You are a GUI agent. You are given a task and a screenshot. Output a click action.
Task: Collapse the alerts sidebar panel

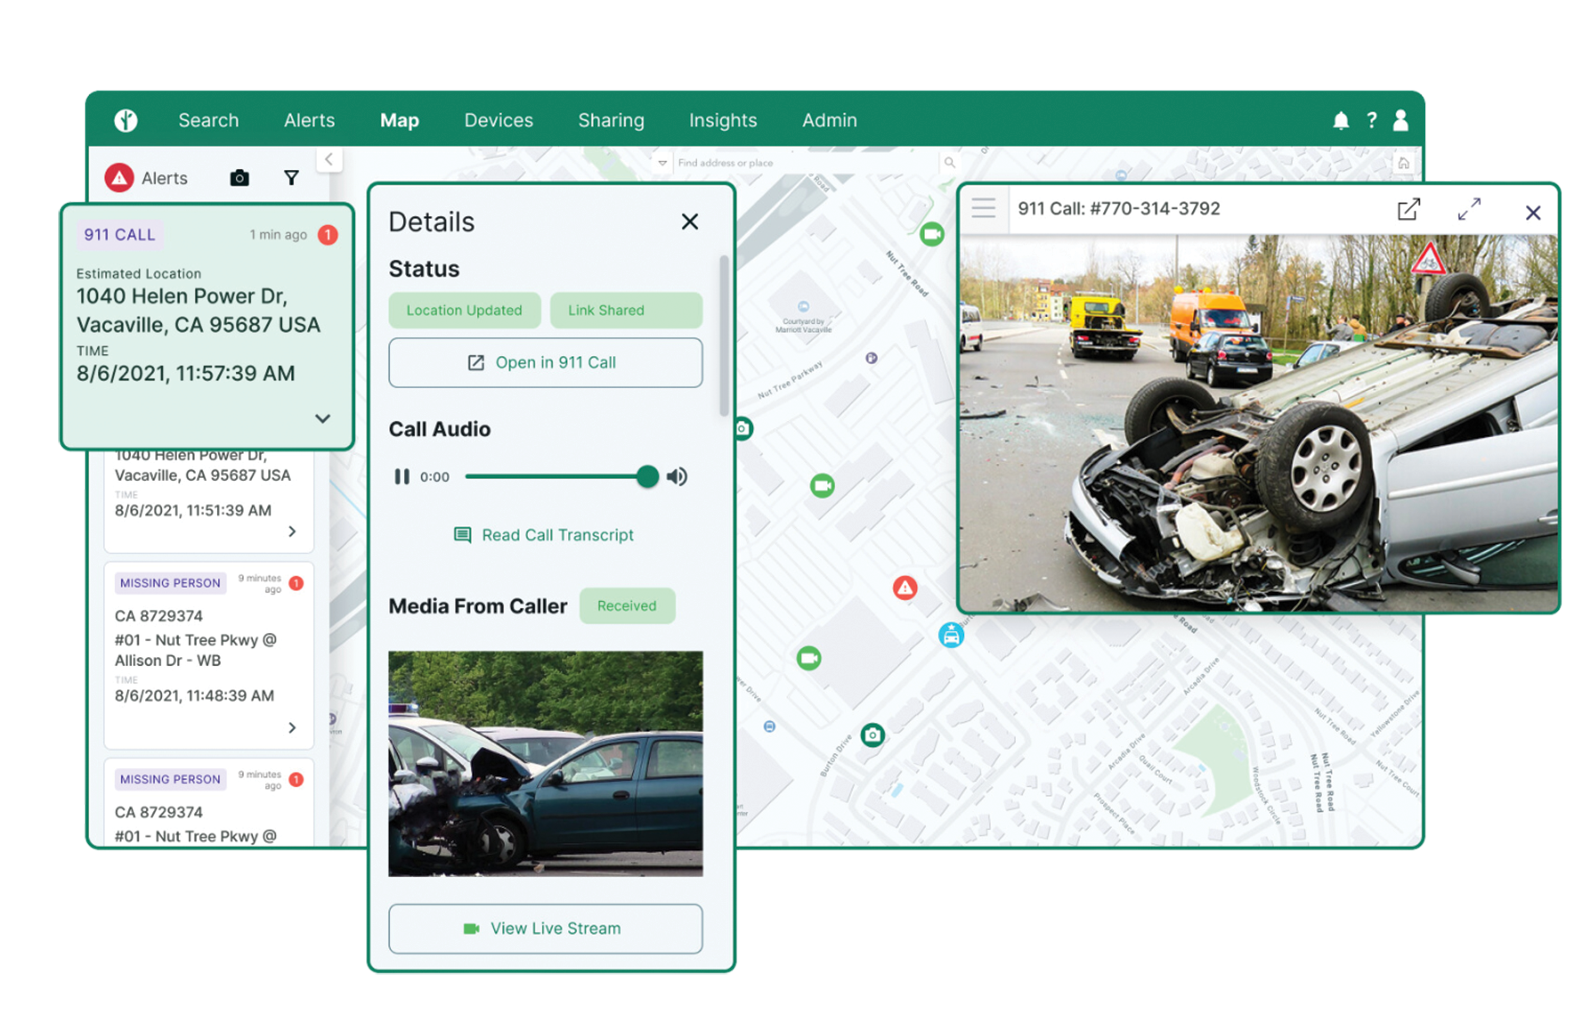click(x=329, y=160)
